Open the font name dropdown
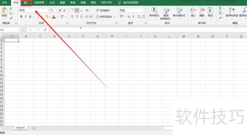The image size is (247, 135). [48, 10]
